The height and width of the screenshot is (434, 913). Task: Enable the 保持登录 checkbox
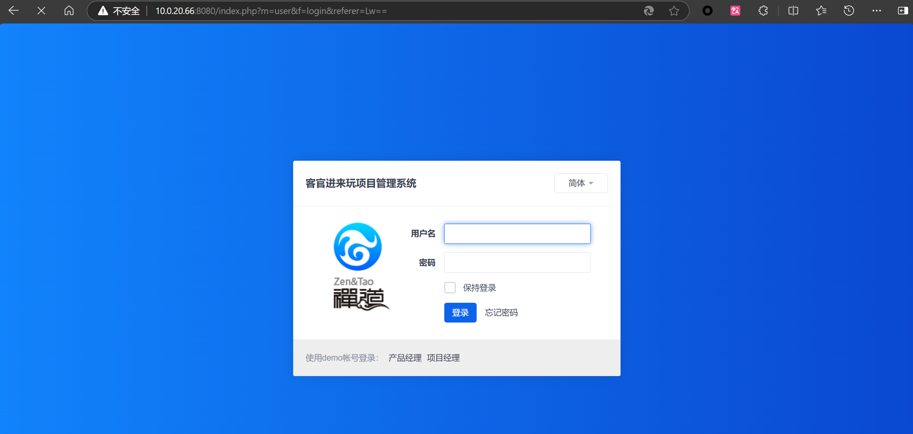(450, 288)
